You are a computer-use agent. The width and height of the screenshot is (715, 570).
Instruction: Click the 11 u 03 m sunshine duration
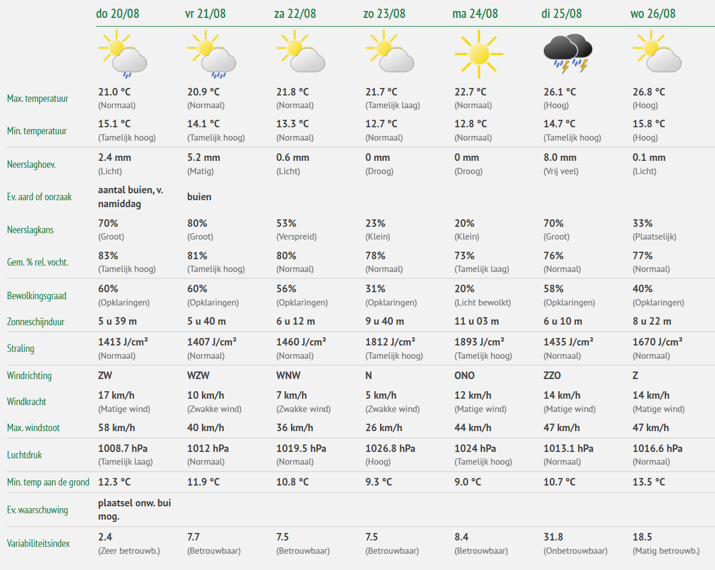(477, 321)
